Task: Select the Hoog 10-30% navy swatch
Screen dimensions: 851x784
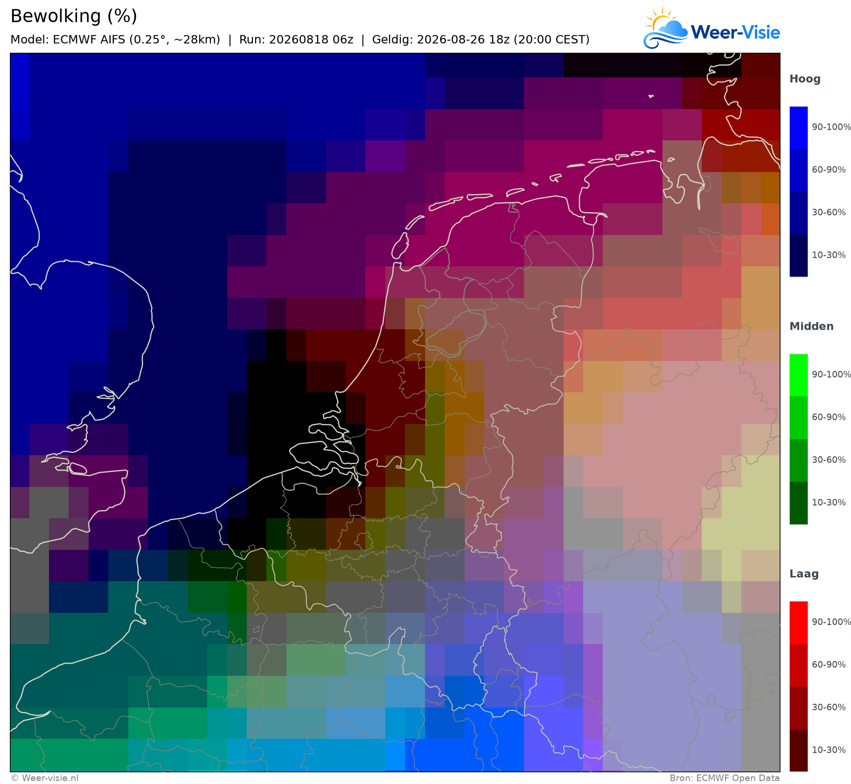Action: coord(798,256)
